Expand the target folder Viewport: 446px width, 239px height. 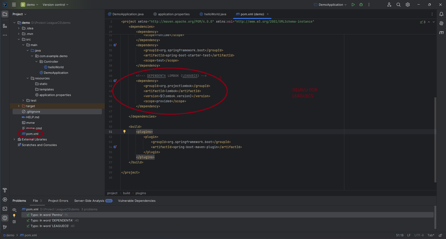pos(19,106)
